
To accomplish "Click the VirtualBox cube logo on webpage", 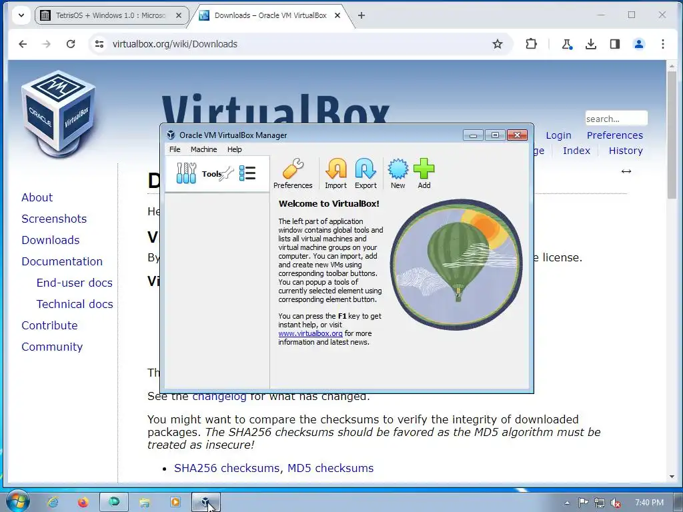I will tap(59, 113).
